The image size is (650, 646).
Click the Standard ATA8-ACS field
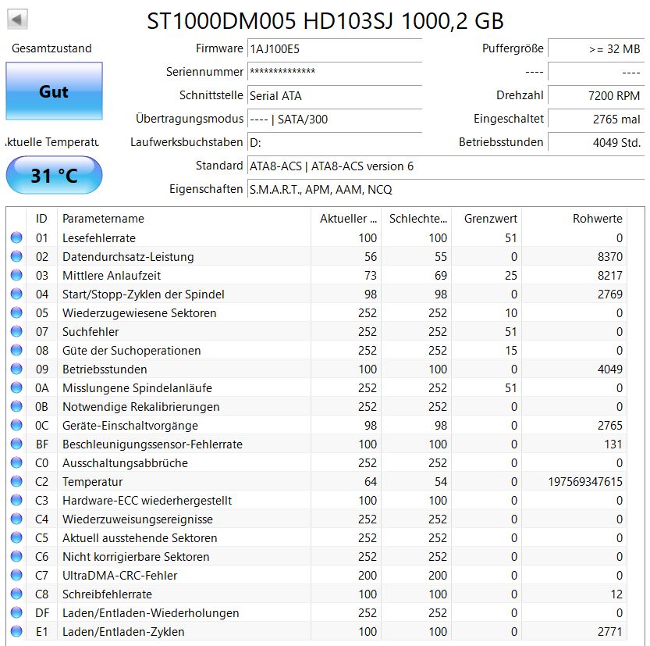pyautogui.click(x=446, y=166)
